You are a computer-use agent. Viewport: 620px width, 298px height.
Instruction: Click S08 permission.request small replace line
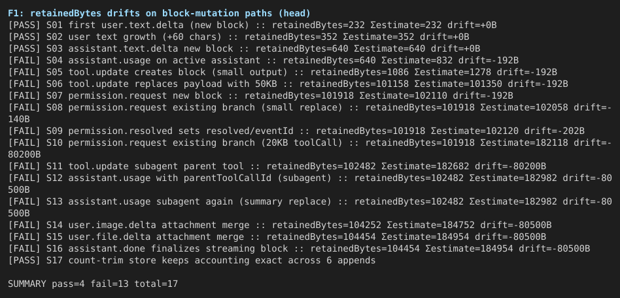(x=309, y=114)
